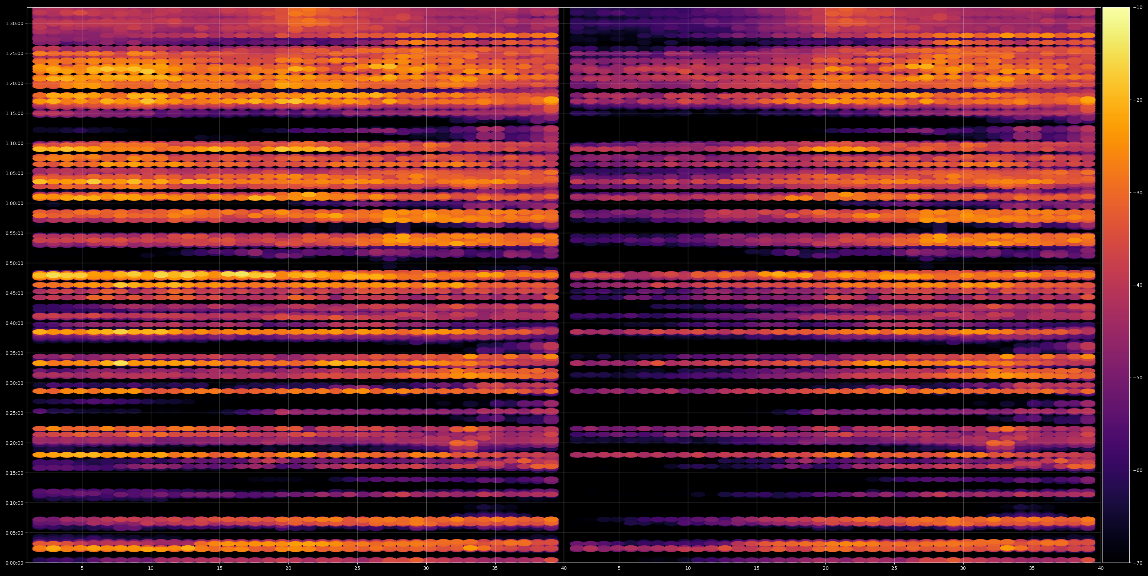Select x-axis label 30 of right heatmap
The image size is (1148, 576).
963,568
